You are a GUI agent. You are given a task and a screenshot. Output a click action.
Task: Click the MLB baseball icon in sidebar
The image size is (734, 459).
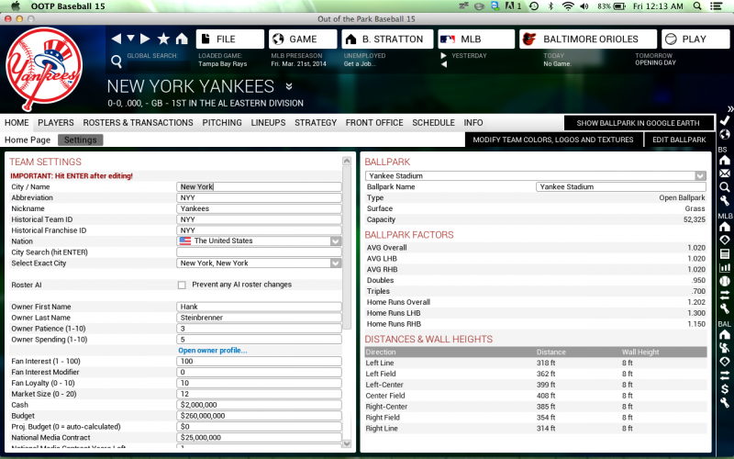724,281
